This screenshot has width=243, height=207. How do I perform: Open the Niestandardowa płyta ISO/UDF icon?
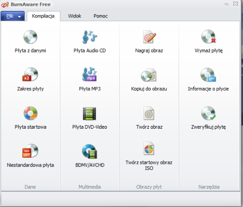[x=30, y=151]
